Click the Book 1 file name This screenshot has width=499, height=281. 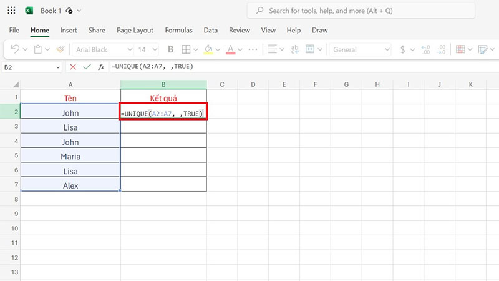pos(51,11)
